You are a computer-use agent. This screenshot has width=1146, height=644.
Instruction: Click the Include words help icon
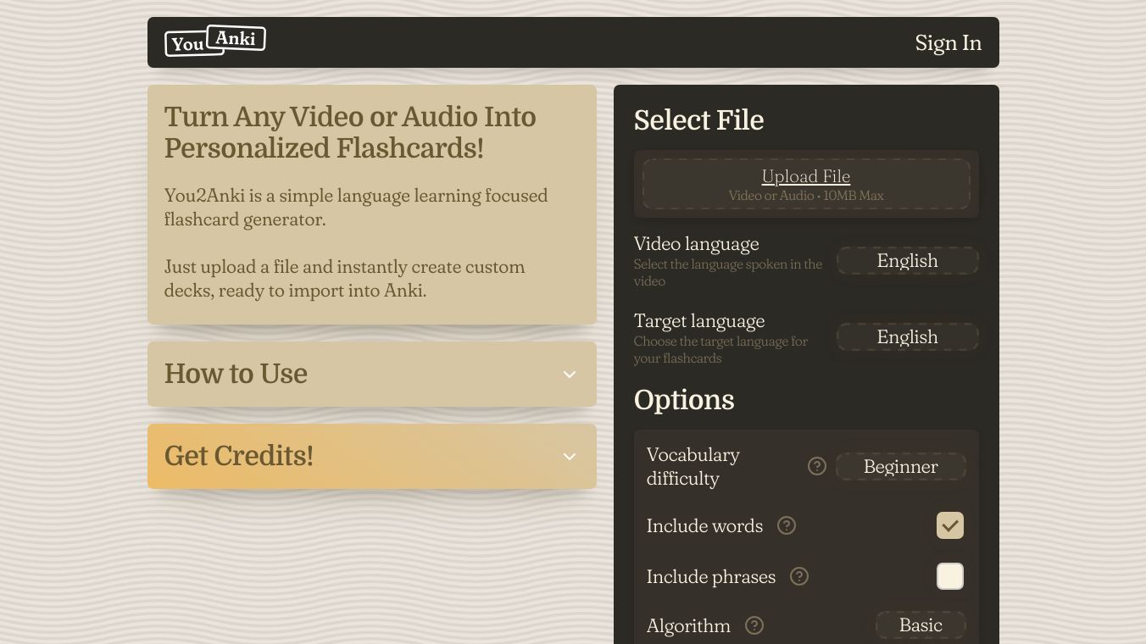click(x=787, y=525)
